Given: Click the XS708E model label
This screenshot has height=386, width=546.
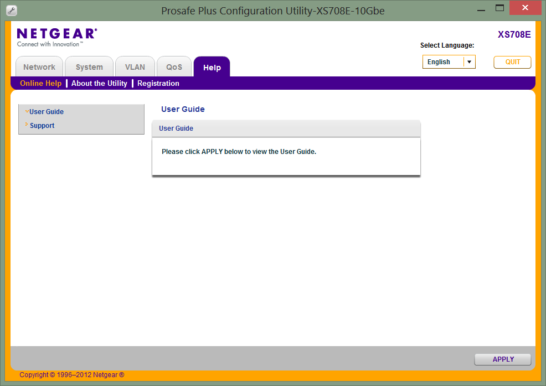Looking at the screenshot, I should [x=514, y=34].
